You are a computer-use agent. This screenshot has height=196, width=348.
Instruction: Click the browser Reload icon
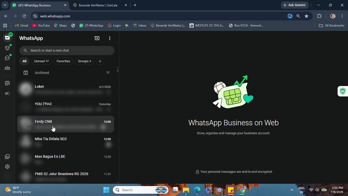point(24,16)
